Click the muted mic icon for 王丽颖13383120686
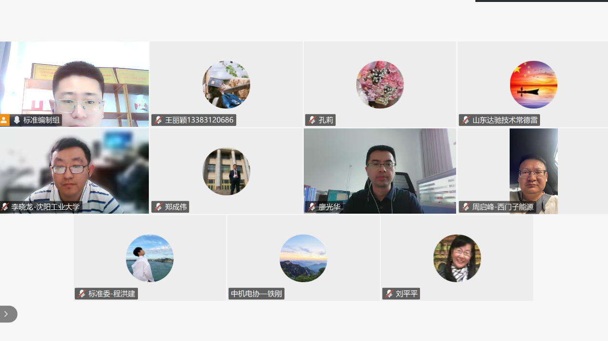 tap(158, 120)
